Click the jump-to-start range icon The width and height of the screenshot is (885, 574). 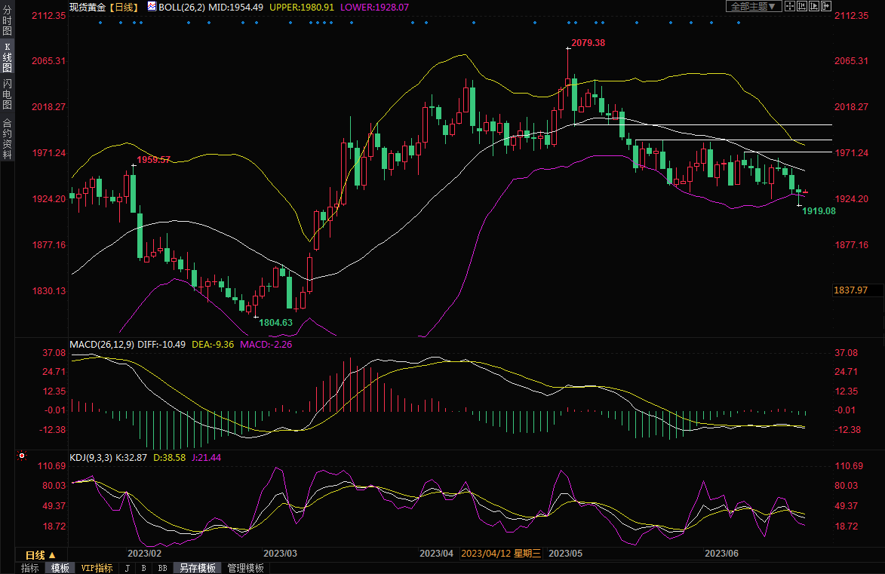click(x=801, y=6)
